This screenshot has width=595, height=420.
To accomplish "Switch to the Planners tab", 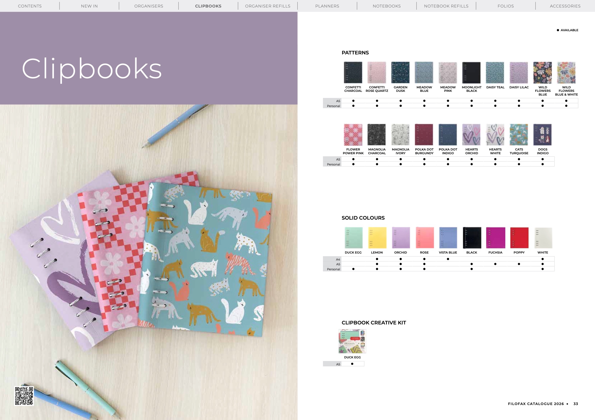I will pyautogui.click(x=327, y=6).
